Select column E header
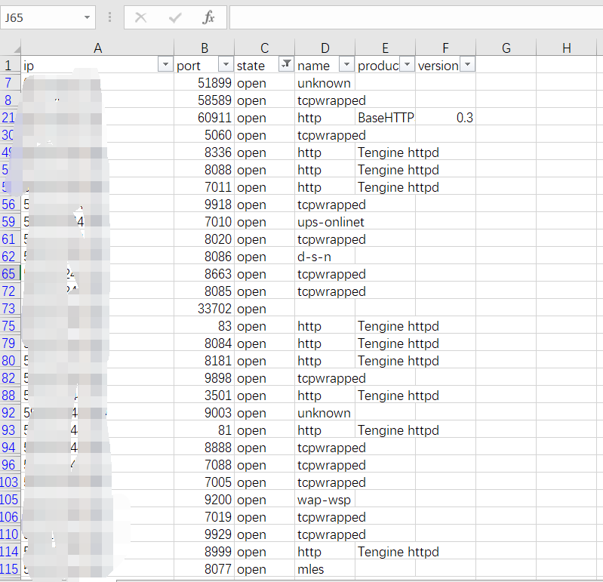 (x=386, y=48)
